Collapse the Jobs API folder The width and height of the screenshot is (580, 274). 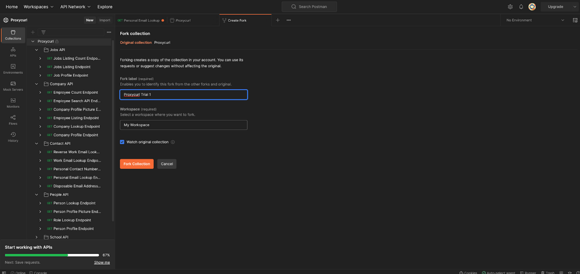pyautogui.click(x=37, y=50)
